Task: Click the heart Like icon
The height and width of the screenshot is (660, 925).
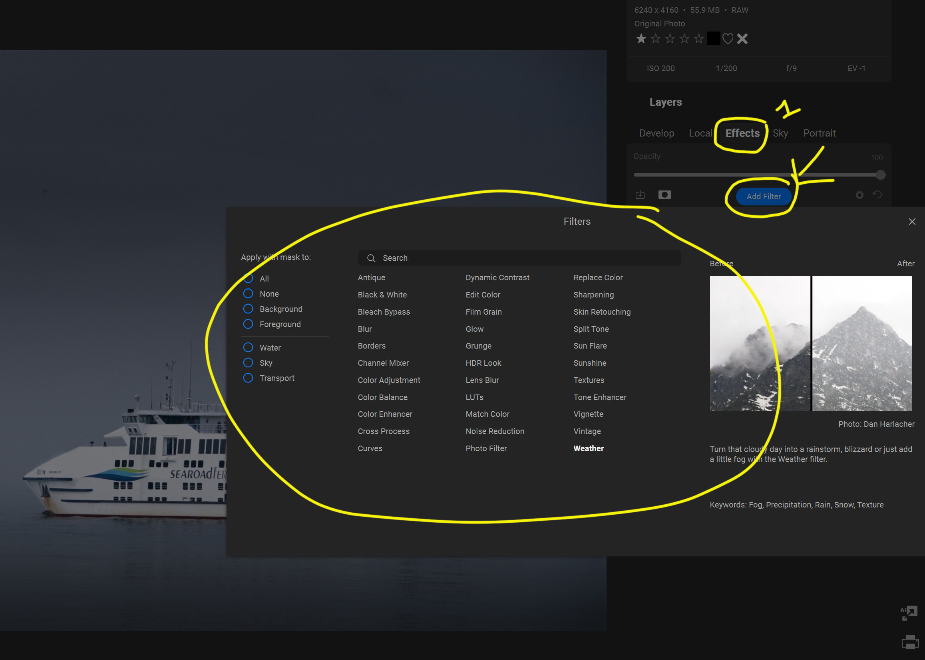Action: coord(728,39)
